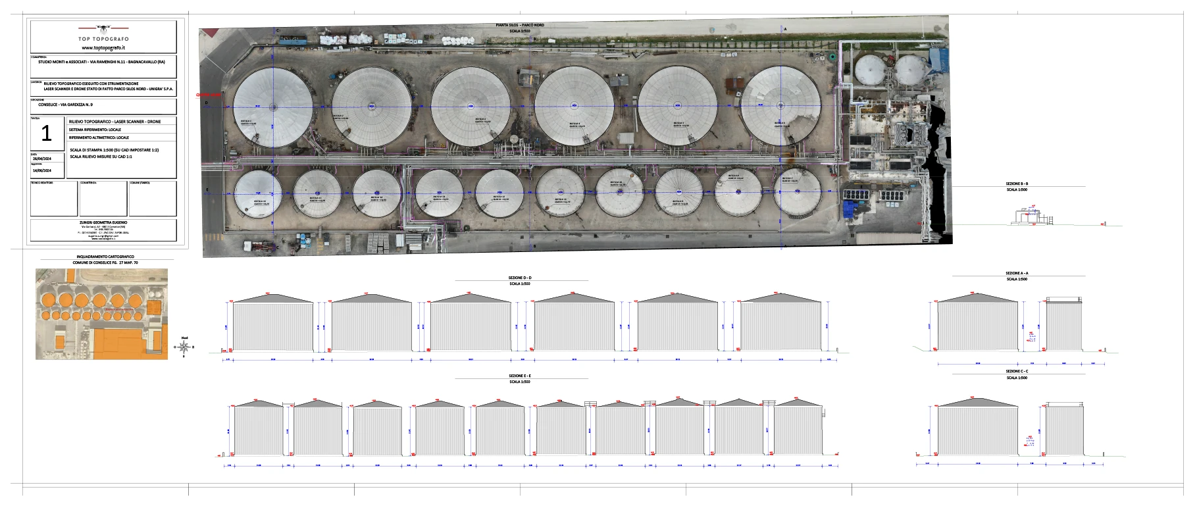1199x506 pixels.
Task: Open the www.toptopografo.it link
Action: (x=103, y=47)
